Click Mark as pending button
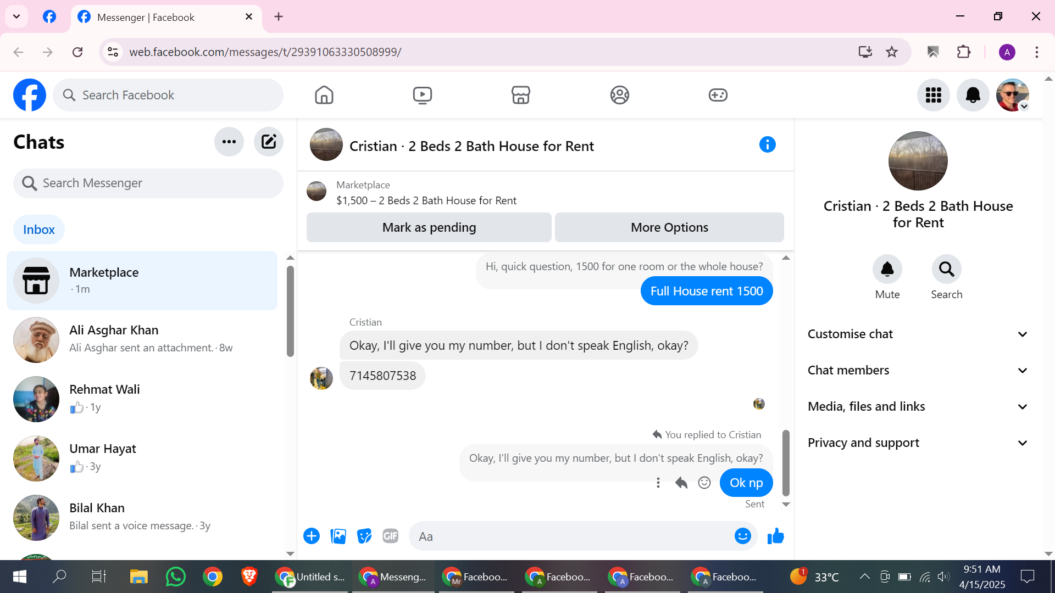The width and height of the screenshot is (1055, 593). [429, 227]
